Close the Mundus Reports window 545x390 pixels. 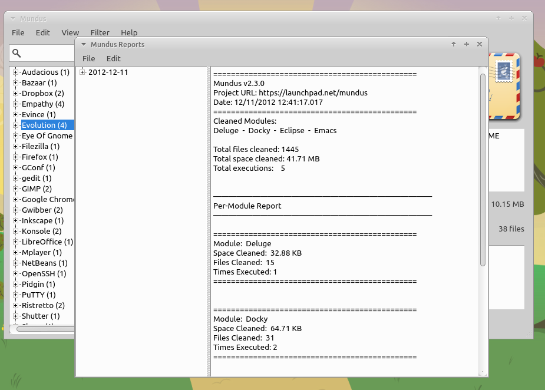[x=480, y=44]
